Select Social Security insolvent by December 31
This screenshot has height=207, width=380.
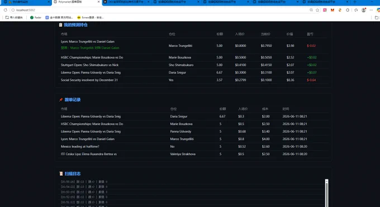[89, 80]
